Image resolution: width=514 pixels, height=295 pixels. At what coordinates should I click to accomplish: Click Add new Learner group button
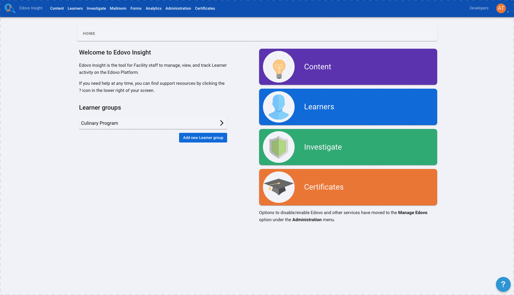(203, 138)
